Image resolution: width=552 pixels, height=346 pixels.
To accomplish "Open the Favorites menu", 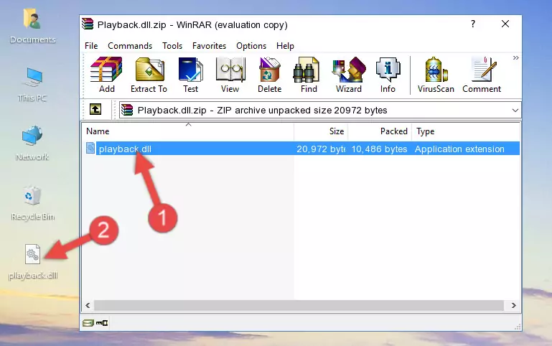I will pyautogui.click(x=209, y=46).
